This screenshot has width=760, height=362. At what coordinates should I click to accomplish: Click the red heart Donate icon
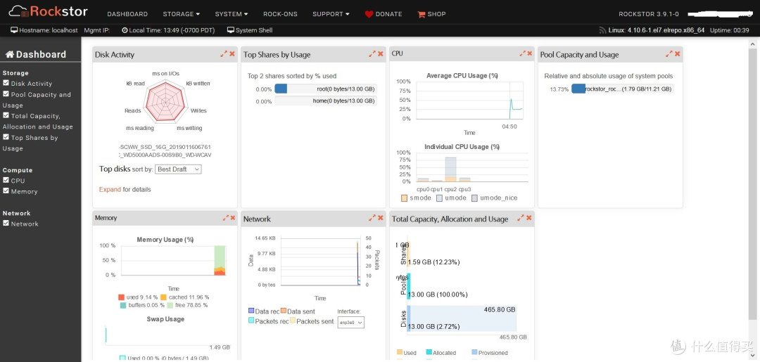point(369,15)
